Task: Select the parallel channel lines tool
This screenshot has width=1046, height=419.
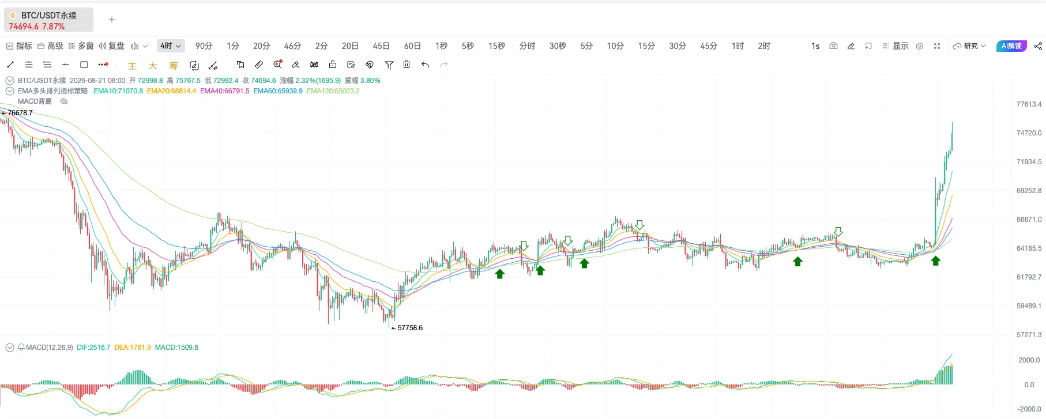Action: pos(29,65)
